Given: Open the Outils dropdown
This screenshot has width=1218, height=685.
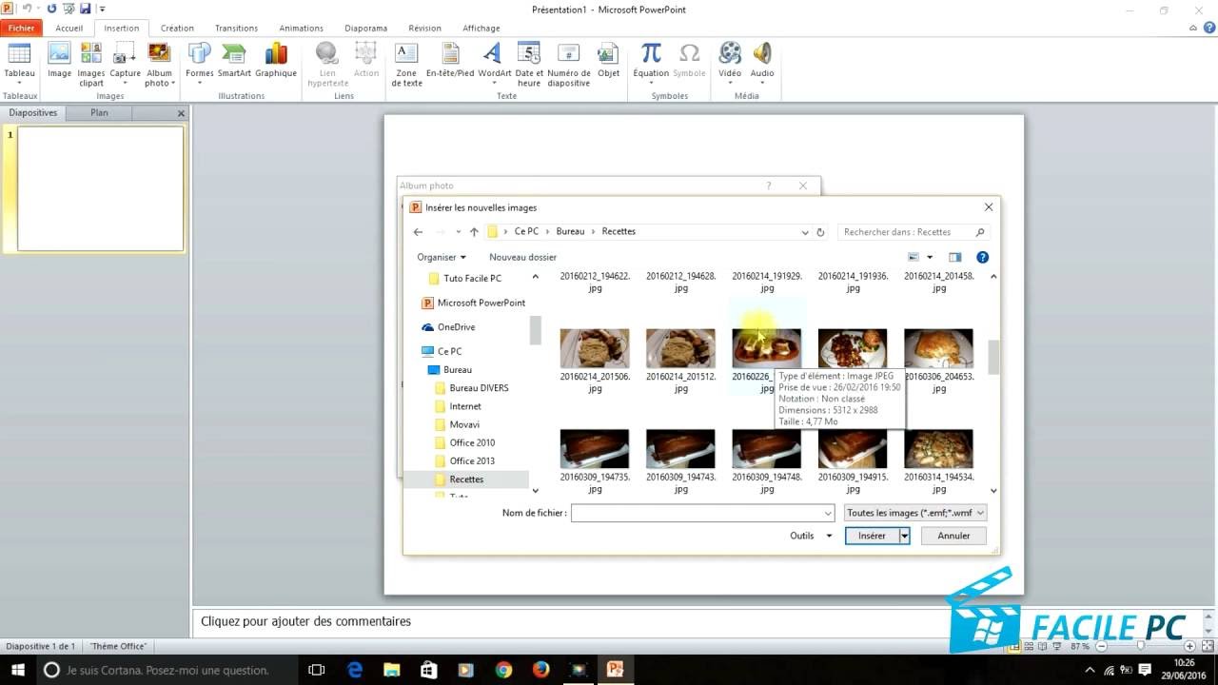Looking at the screenshot, I should coord(811,536).
